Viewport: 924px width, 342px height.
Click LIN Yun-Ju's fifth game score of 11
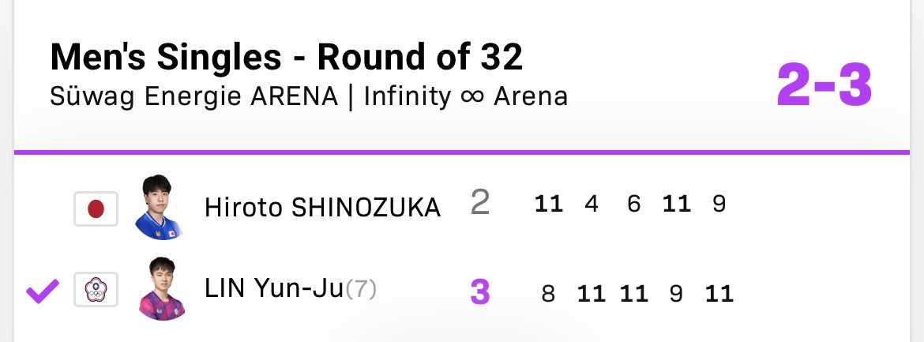coord(719,295)
